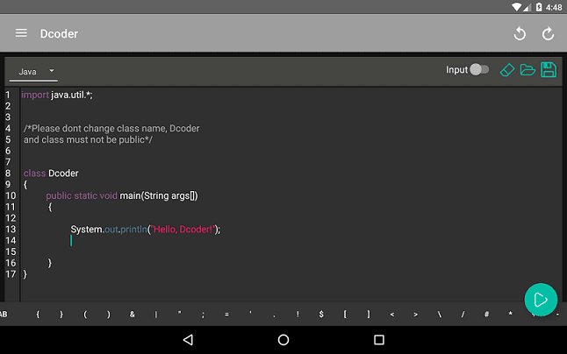Open a file using folder icon
The image size is (567, 354).
(x=528, y=70)
